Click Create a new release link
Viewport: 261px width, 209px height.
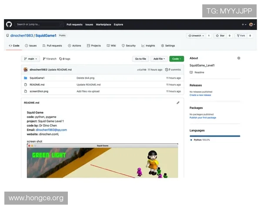(200, 95)
